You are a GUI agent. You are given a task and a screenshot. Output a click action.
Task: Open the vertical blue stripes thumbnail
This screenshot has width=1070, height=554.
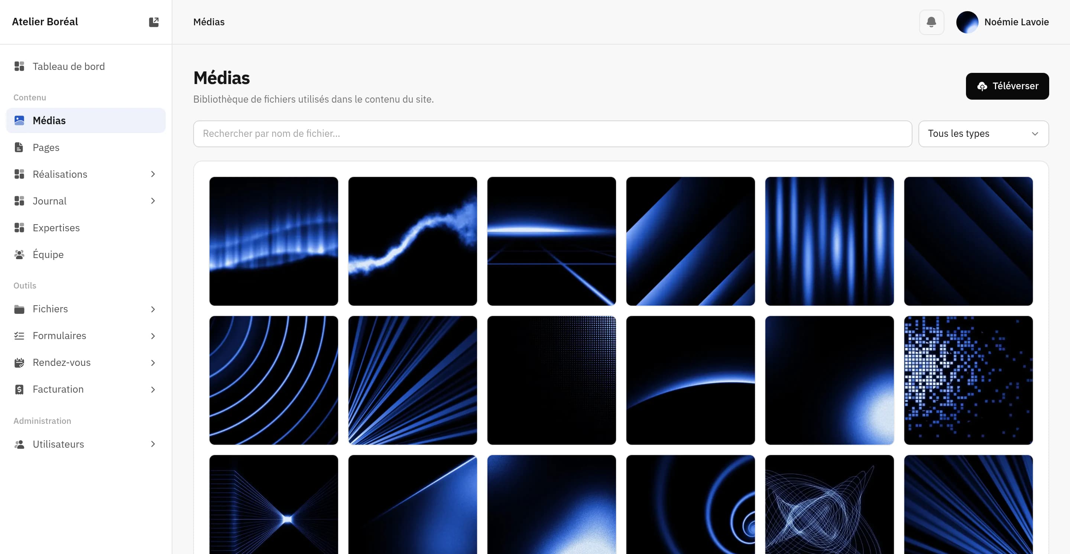pos(829,241)
